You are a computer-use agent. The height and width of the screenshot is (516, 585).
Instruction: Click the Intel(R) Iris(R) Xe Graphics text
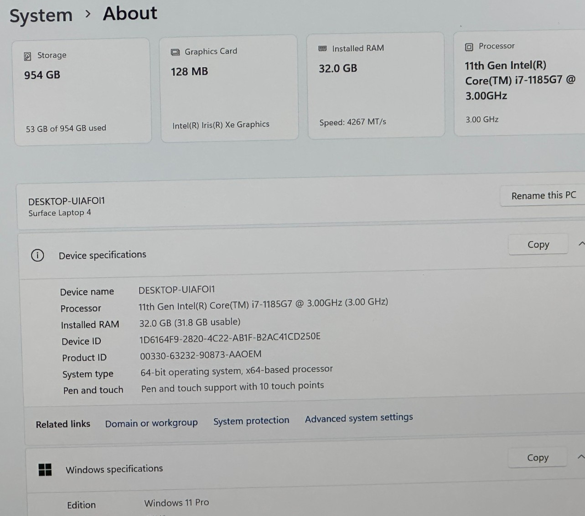[x=221, y=125]
